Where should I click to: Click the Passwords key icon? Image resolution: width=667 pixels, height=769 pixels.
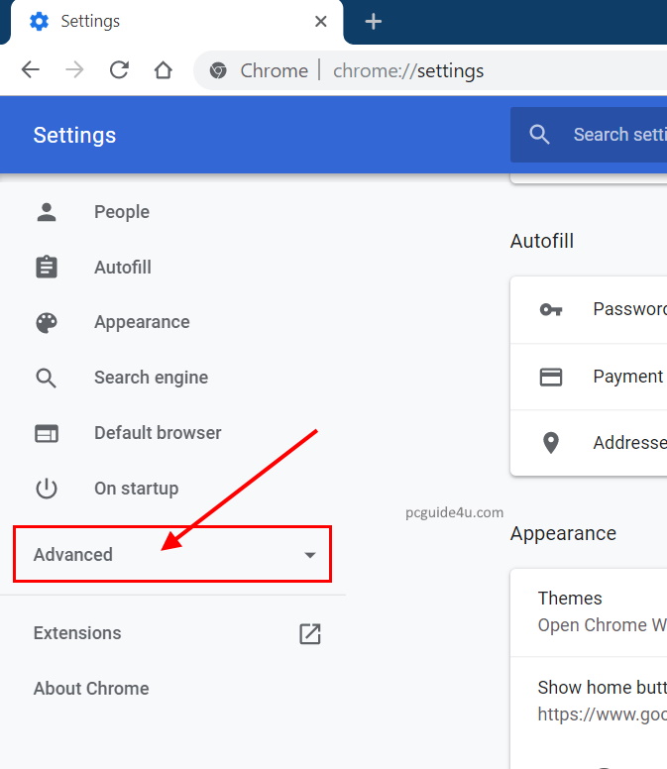pos(551,309)
